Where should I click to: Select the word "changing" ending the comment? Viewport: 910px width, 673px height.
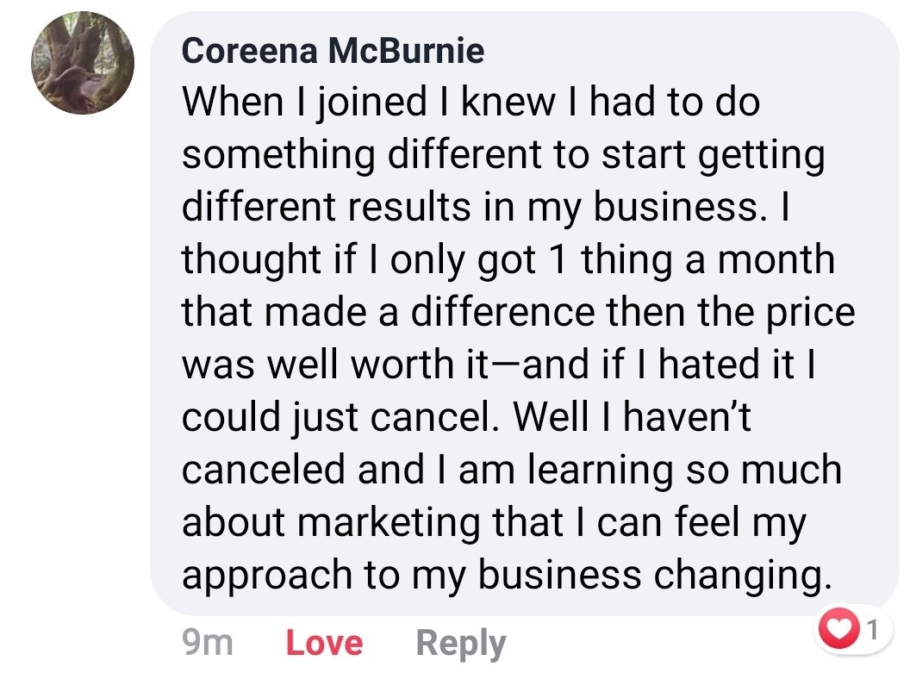point(738,575)
